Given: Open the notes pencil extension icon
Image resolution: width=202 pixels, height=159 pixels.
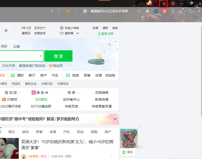Looking at the screenshot, I should pos(148,11).
